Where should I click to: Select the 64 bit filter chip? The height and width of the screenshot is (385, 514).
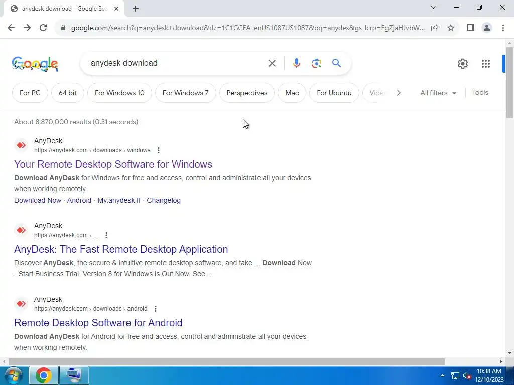[x=68, y=93]
